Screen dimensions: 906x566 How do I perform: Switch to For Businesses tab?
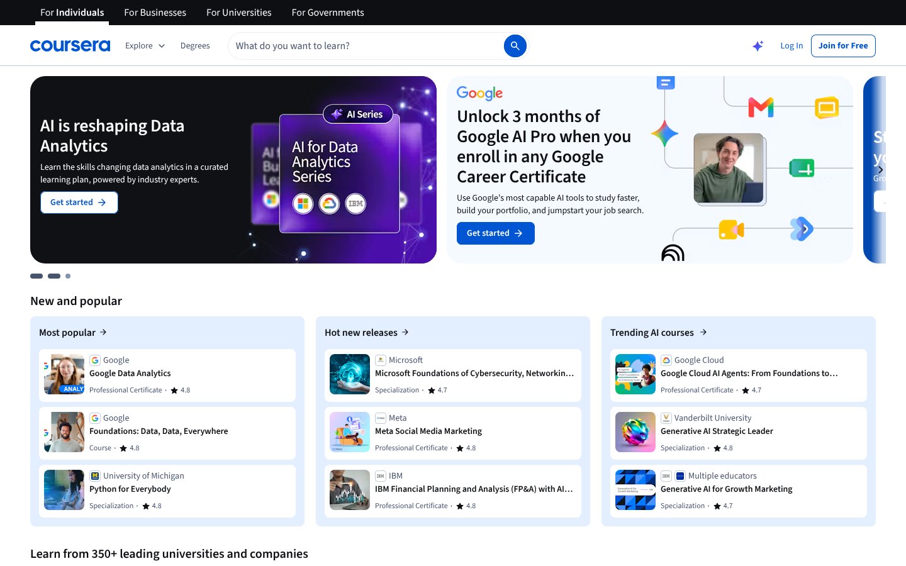[155, 13]
